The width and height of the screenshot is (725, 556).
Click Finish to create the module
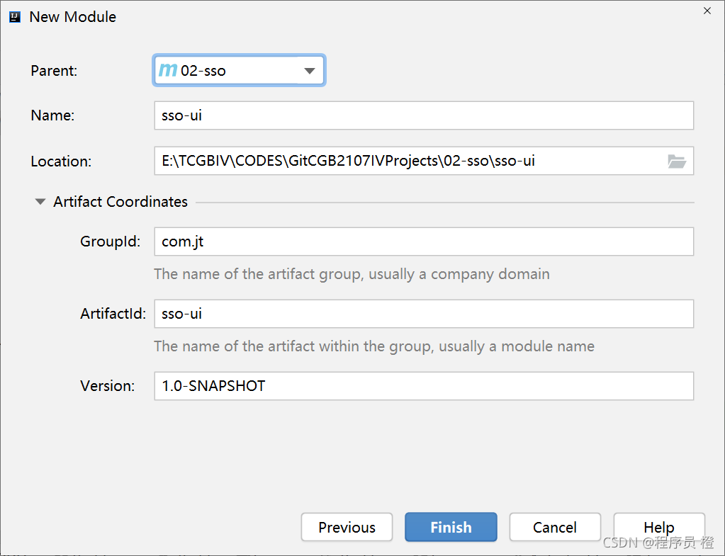pos(451,527)
